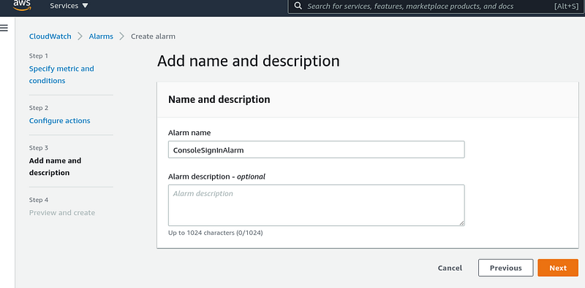This screenshot has height=288, width=585.
Task: Focus the services and docs search box
Action: tap(435, 7)
